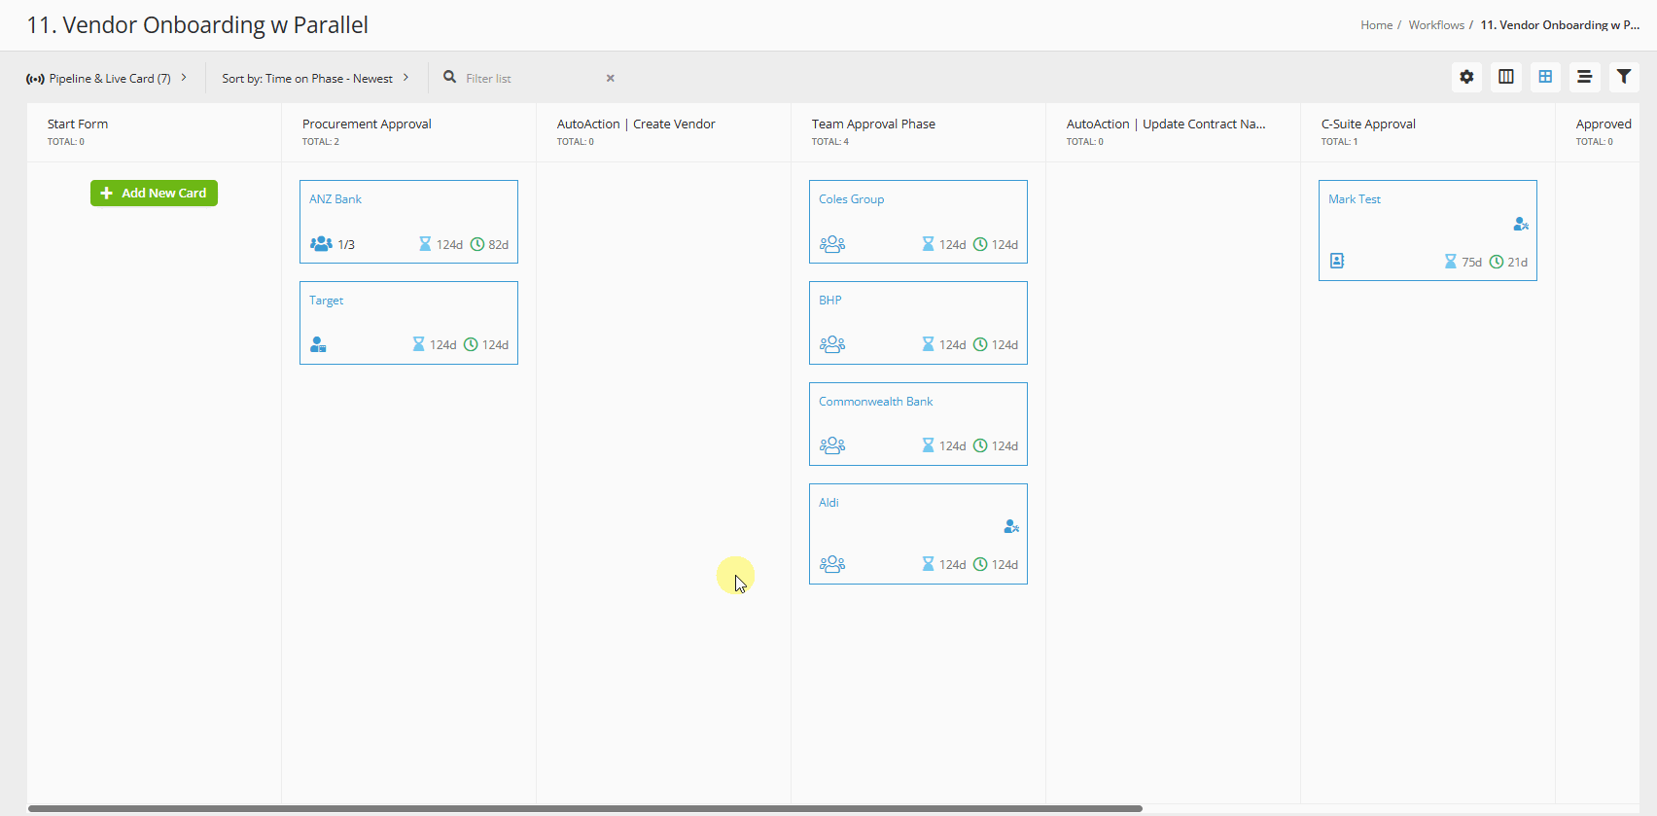Click the contact form icon on Mark Test

(x=1337, y=261)
